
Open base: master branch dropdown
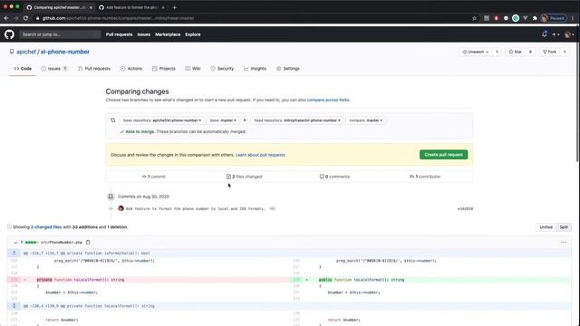coord(223,120)
